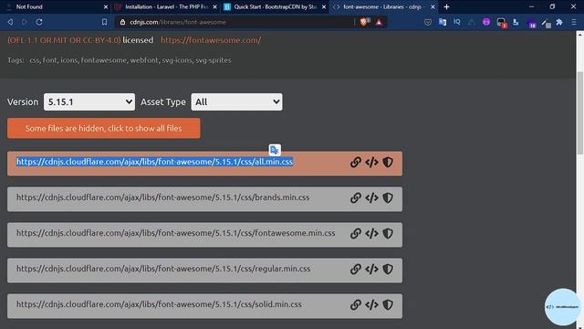This screenshot has width=584, height=329.
Task: Close the Not Found tab
Action: click(x=106, y=6)
